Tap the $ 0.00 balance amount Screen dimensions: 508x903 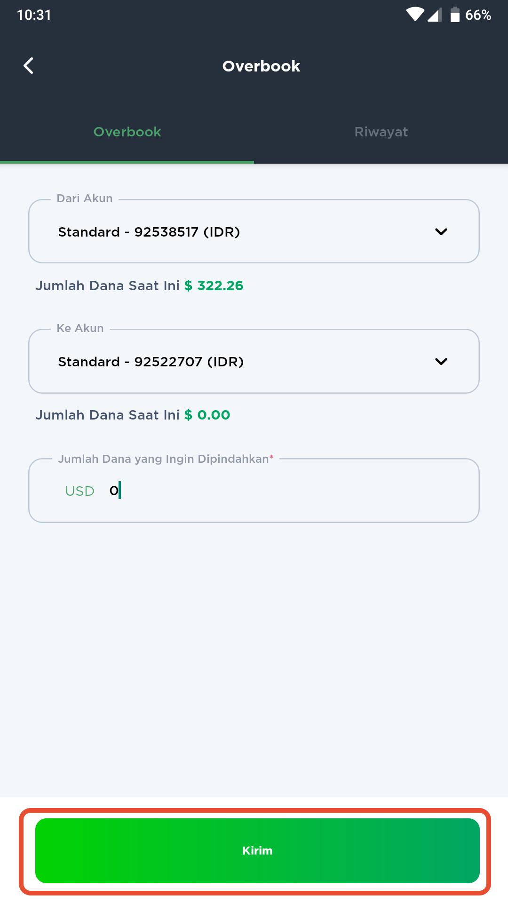pyautogui.click(x=207, y=415)
